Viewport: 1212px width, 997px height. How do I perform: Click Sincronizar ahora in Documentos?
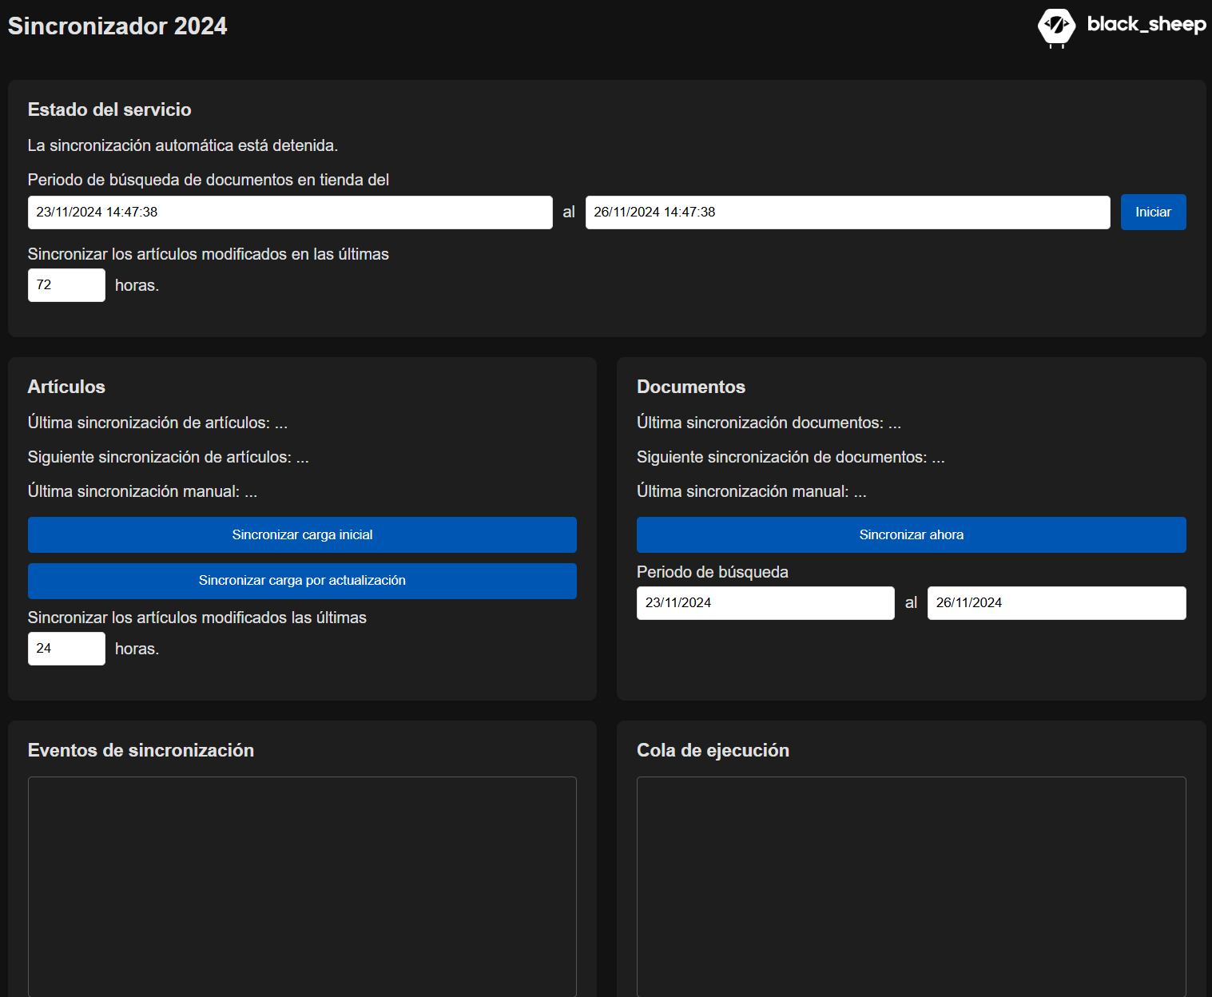[x=911, y=535]
